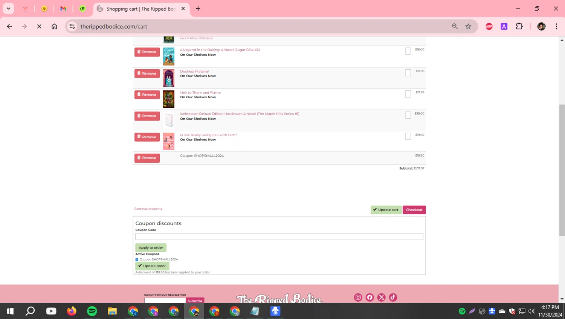
Task: Tick the checkbox for Icebreaker Deluxe Edition
Action: click(x=408, y=115)
